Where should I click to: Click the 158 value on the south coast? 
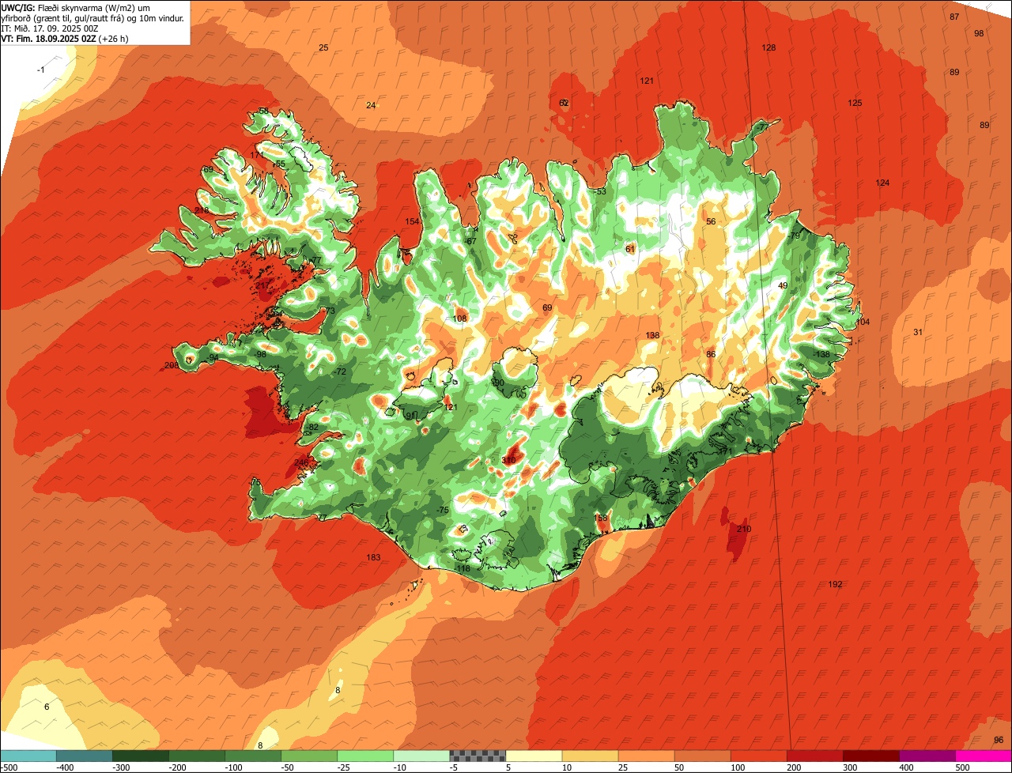click(600, 518)
